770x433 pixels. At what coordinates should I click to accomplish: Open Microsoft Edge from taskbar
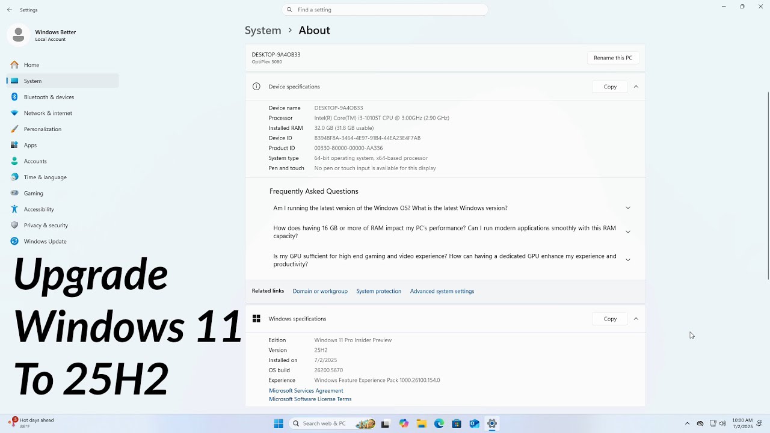439,423
